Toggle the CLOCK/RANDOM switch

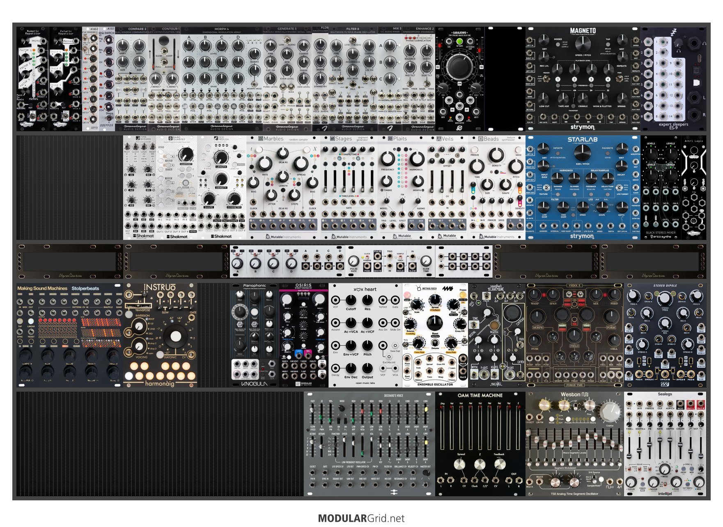pos(367,257)
